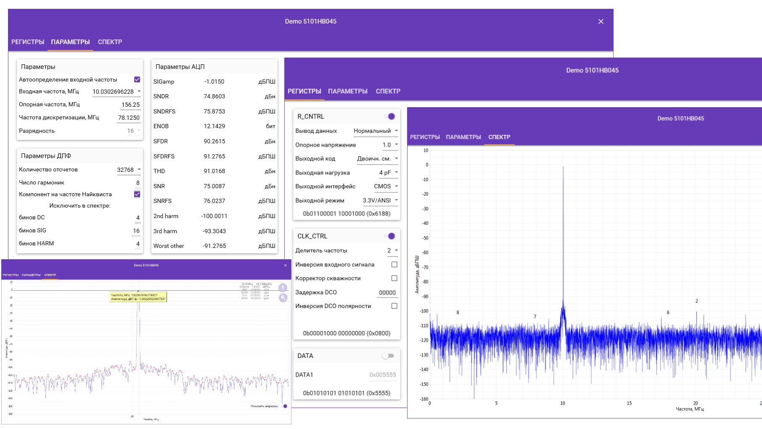Select СПЕКТР tab in large spectrum window
The image size is (762, 429).
tap(499, 137)
